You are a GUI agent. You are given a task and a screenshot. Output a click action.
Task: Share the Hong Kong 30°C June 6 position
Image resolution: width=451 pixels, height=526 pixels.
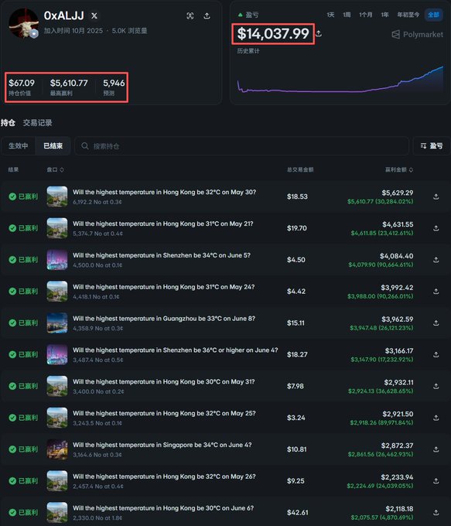[436, 512]
